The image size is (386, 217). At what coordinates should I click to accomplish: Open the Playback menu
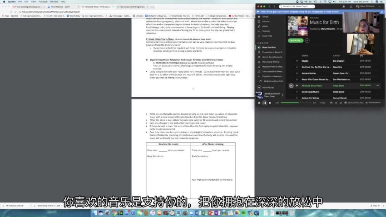(x=43, y=2)
